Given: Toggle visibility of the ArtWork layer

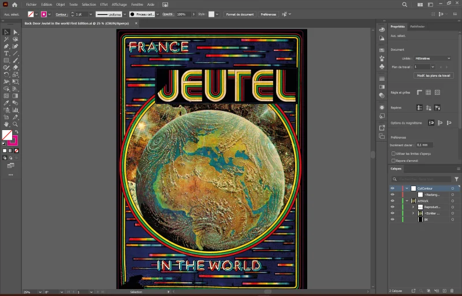Looking at the screenshot, I should (x=393, y=201).
